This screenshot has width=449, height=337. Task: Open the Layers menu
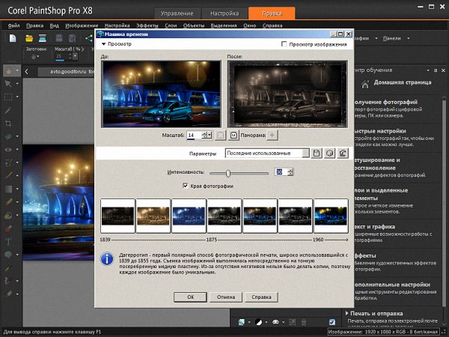[171, 25]
